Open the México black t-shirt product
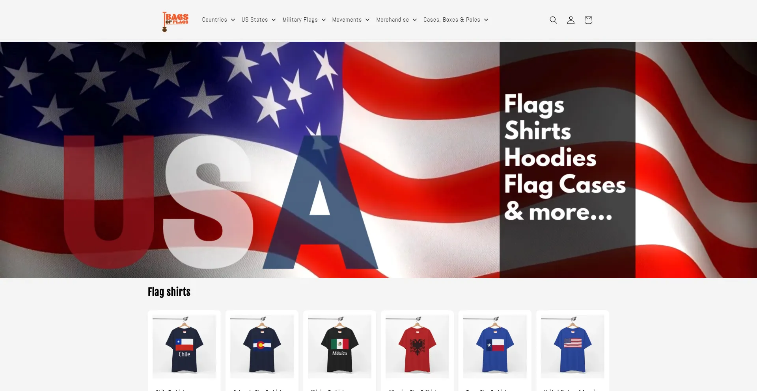 pyautogui.click(x=339, y=347)
